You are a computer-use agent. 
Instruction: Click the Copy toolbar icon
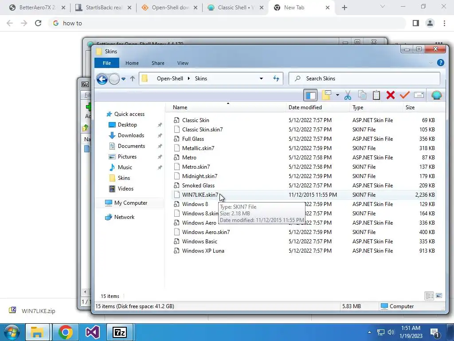click(x=362, y=95)
